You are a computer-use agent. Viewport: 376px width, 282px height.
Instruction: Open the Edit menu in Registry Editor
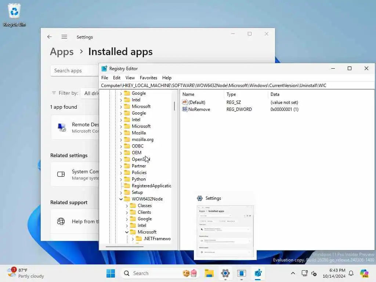[116, 78]
